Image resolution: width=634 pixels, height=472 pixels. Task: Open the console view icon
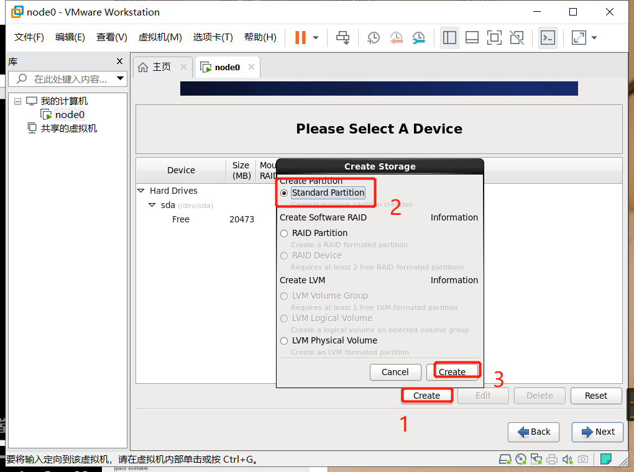548,38
